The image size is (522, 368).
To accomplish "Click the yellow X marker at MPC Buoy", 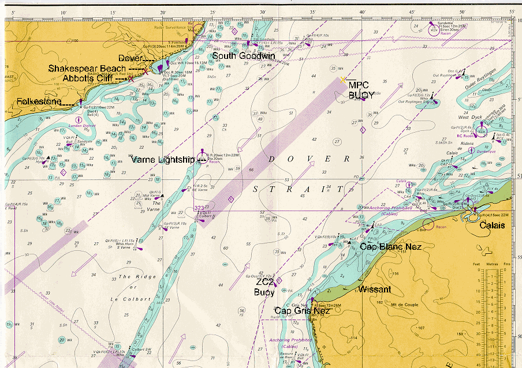I will 343,79.
